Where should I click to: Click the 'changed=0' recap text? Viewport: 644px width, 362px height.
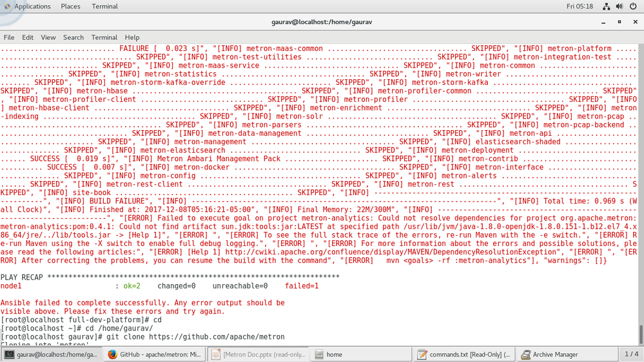pos(176,286)
